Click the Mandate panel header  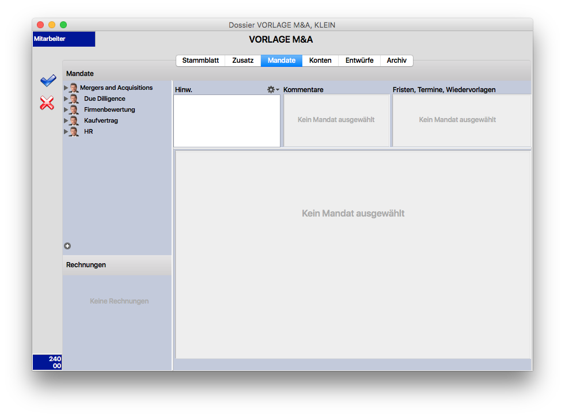(80, 74)
